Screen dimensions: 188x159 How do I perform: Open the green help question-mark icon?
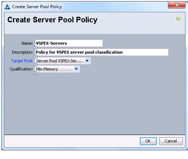pos(178,19)
